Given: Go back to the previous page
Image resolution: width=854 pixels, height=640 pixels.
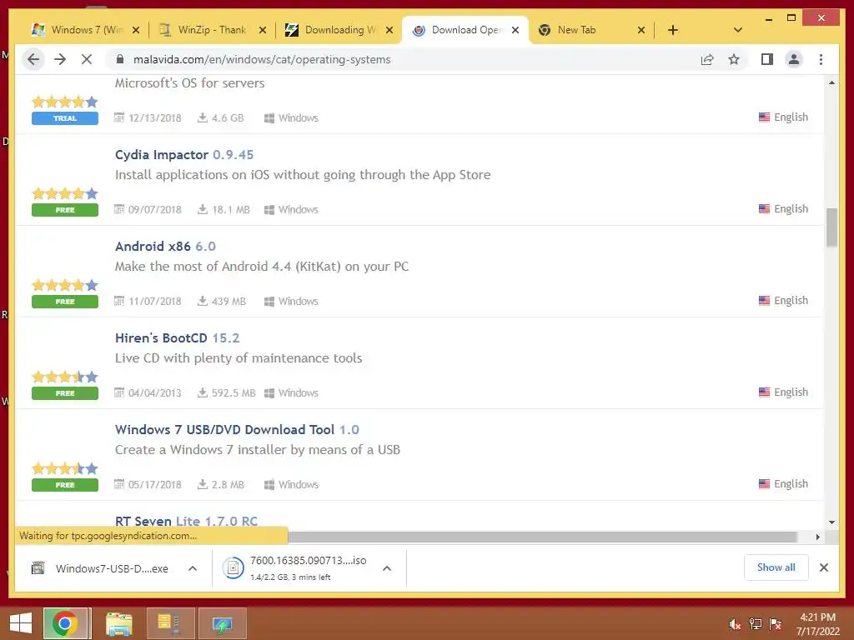Looking at the screenshot, I should (33, 59).
